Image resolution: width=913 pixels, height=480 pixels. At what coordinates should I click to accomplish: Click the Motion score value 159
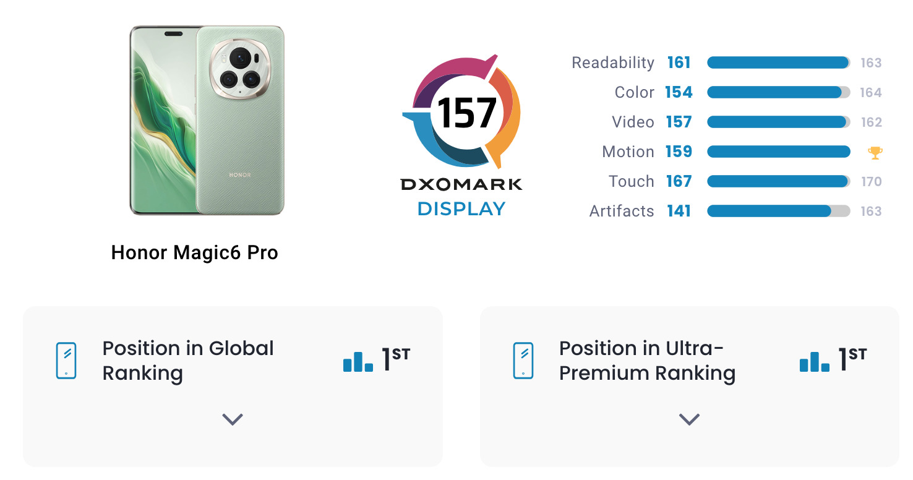point(679,152)
